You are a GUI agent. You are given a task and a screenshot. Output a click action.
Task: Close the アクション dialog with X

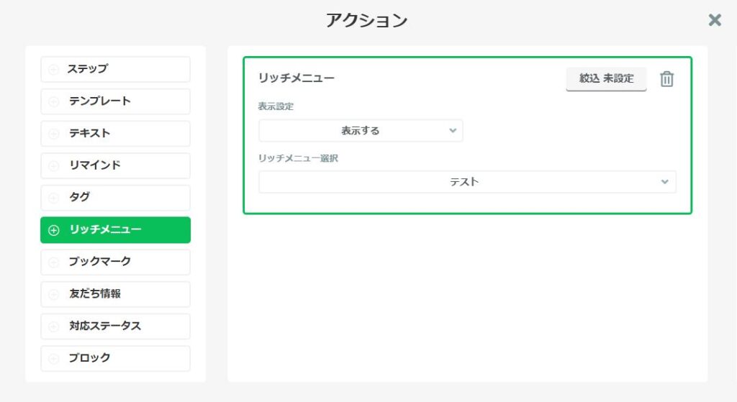pyautogui.click(x=715, y=20)
